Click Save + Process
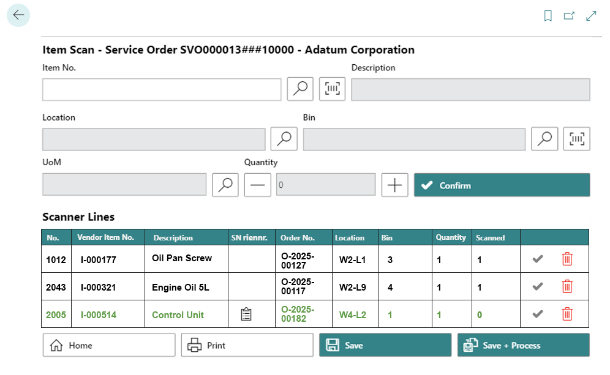610x375 pixels. coord(523,345)
